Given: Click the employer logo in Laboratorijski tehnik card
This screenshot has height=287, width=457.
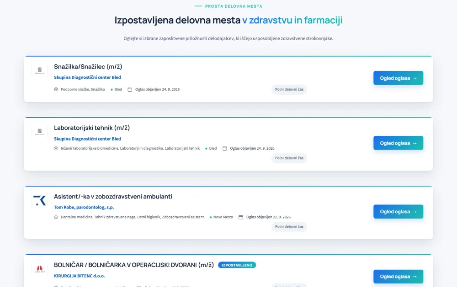Looking at the screenshot, I should [x=40, y=132].
